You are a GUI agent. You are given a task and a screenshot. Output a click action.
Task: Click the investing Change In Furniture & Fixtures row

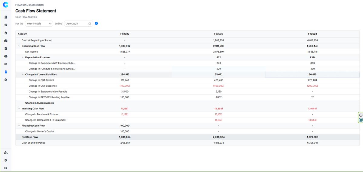tap(188, 114)
